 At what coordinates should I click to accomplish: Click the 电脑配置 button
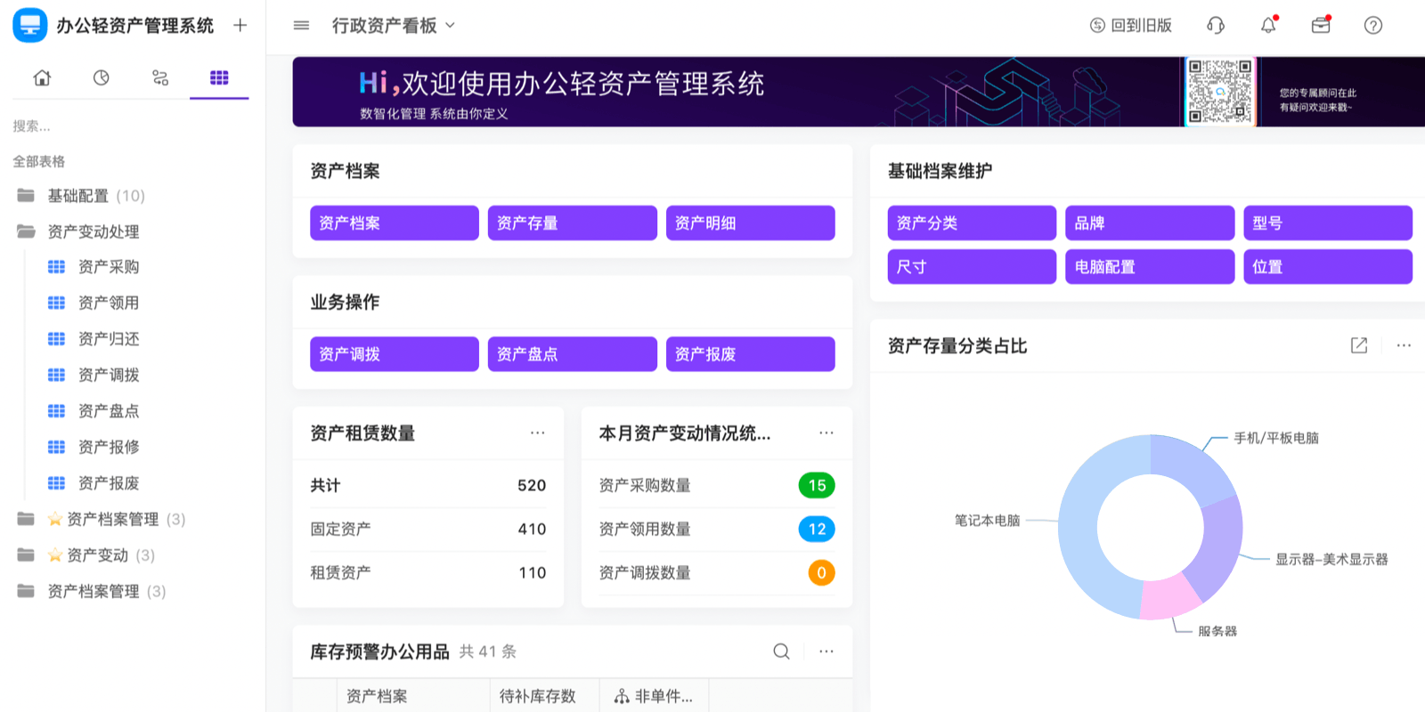[x=1149, y=267]
